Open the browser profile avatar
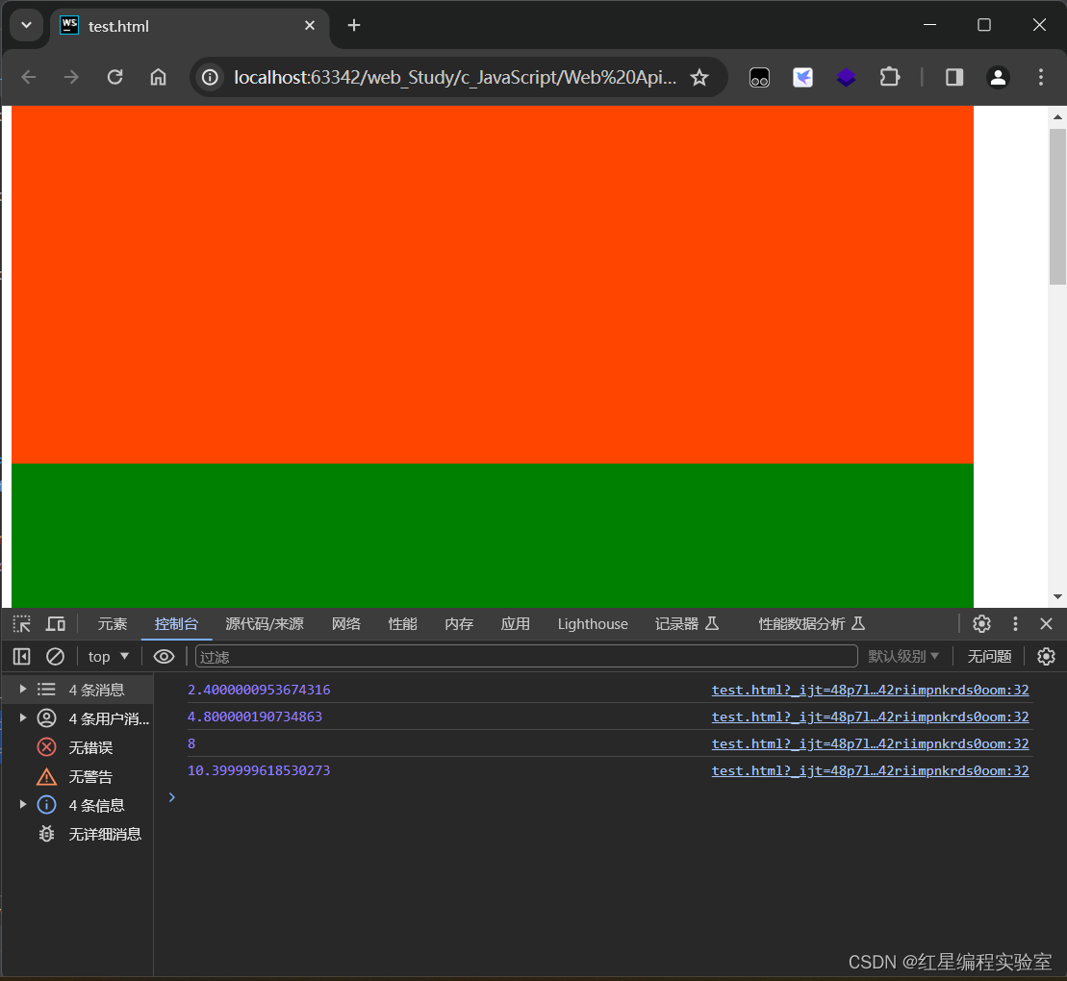The height and width of the screenshot is (981, 1067). tap(998, 77)
